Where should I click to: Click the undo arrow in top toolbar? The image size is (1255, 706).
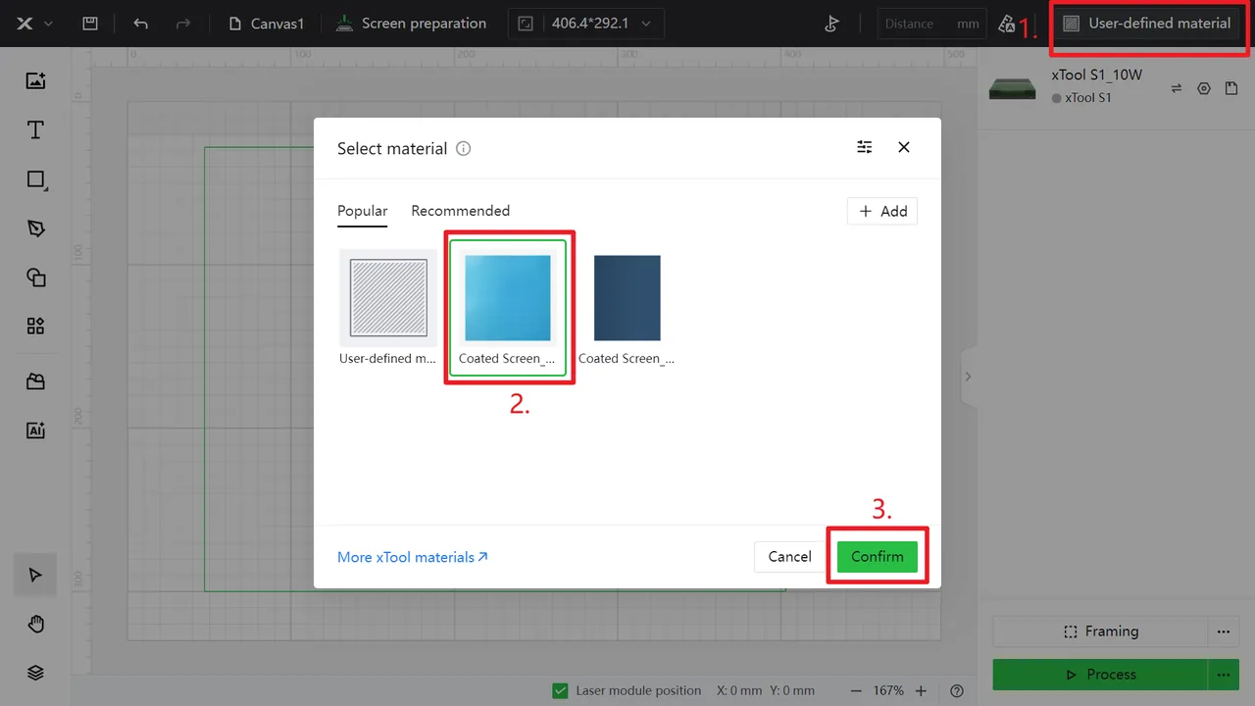click(x=140, y=24)
